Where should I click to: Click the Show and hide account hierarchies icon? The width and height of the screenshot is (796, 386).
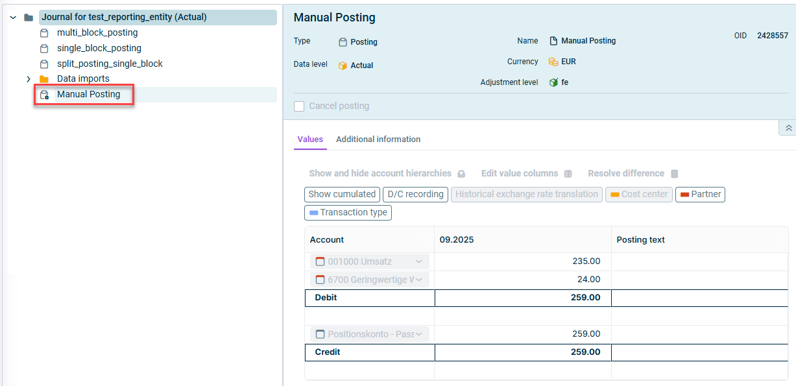click(x=461, y=174)
